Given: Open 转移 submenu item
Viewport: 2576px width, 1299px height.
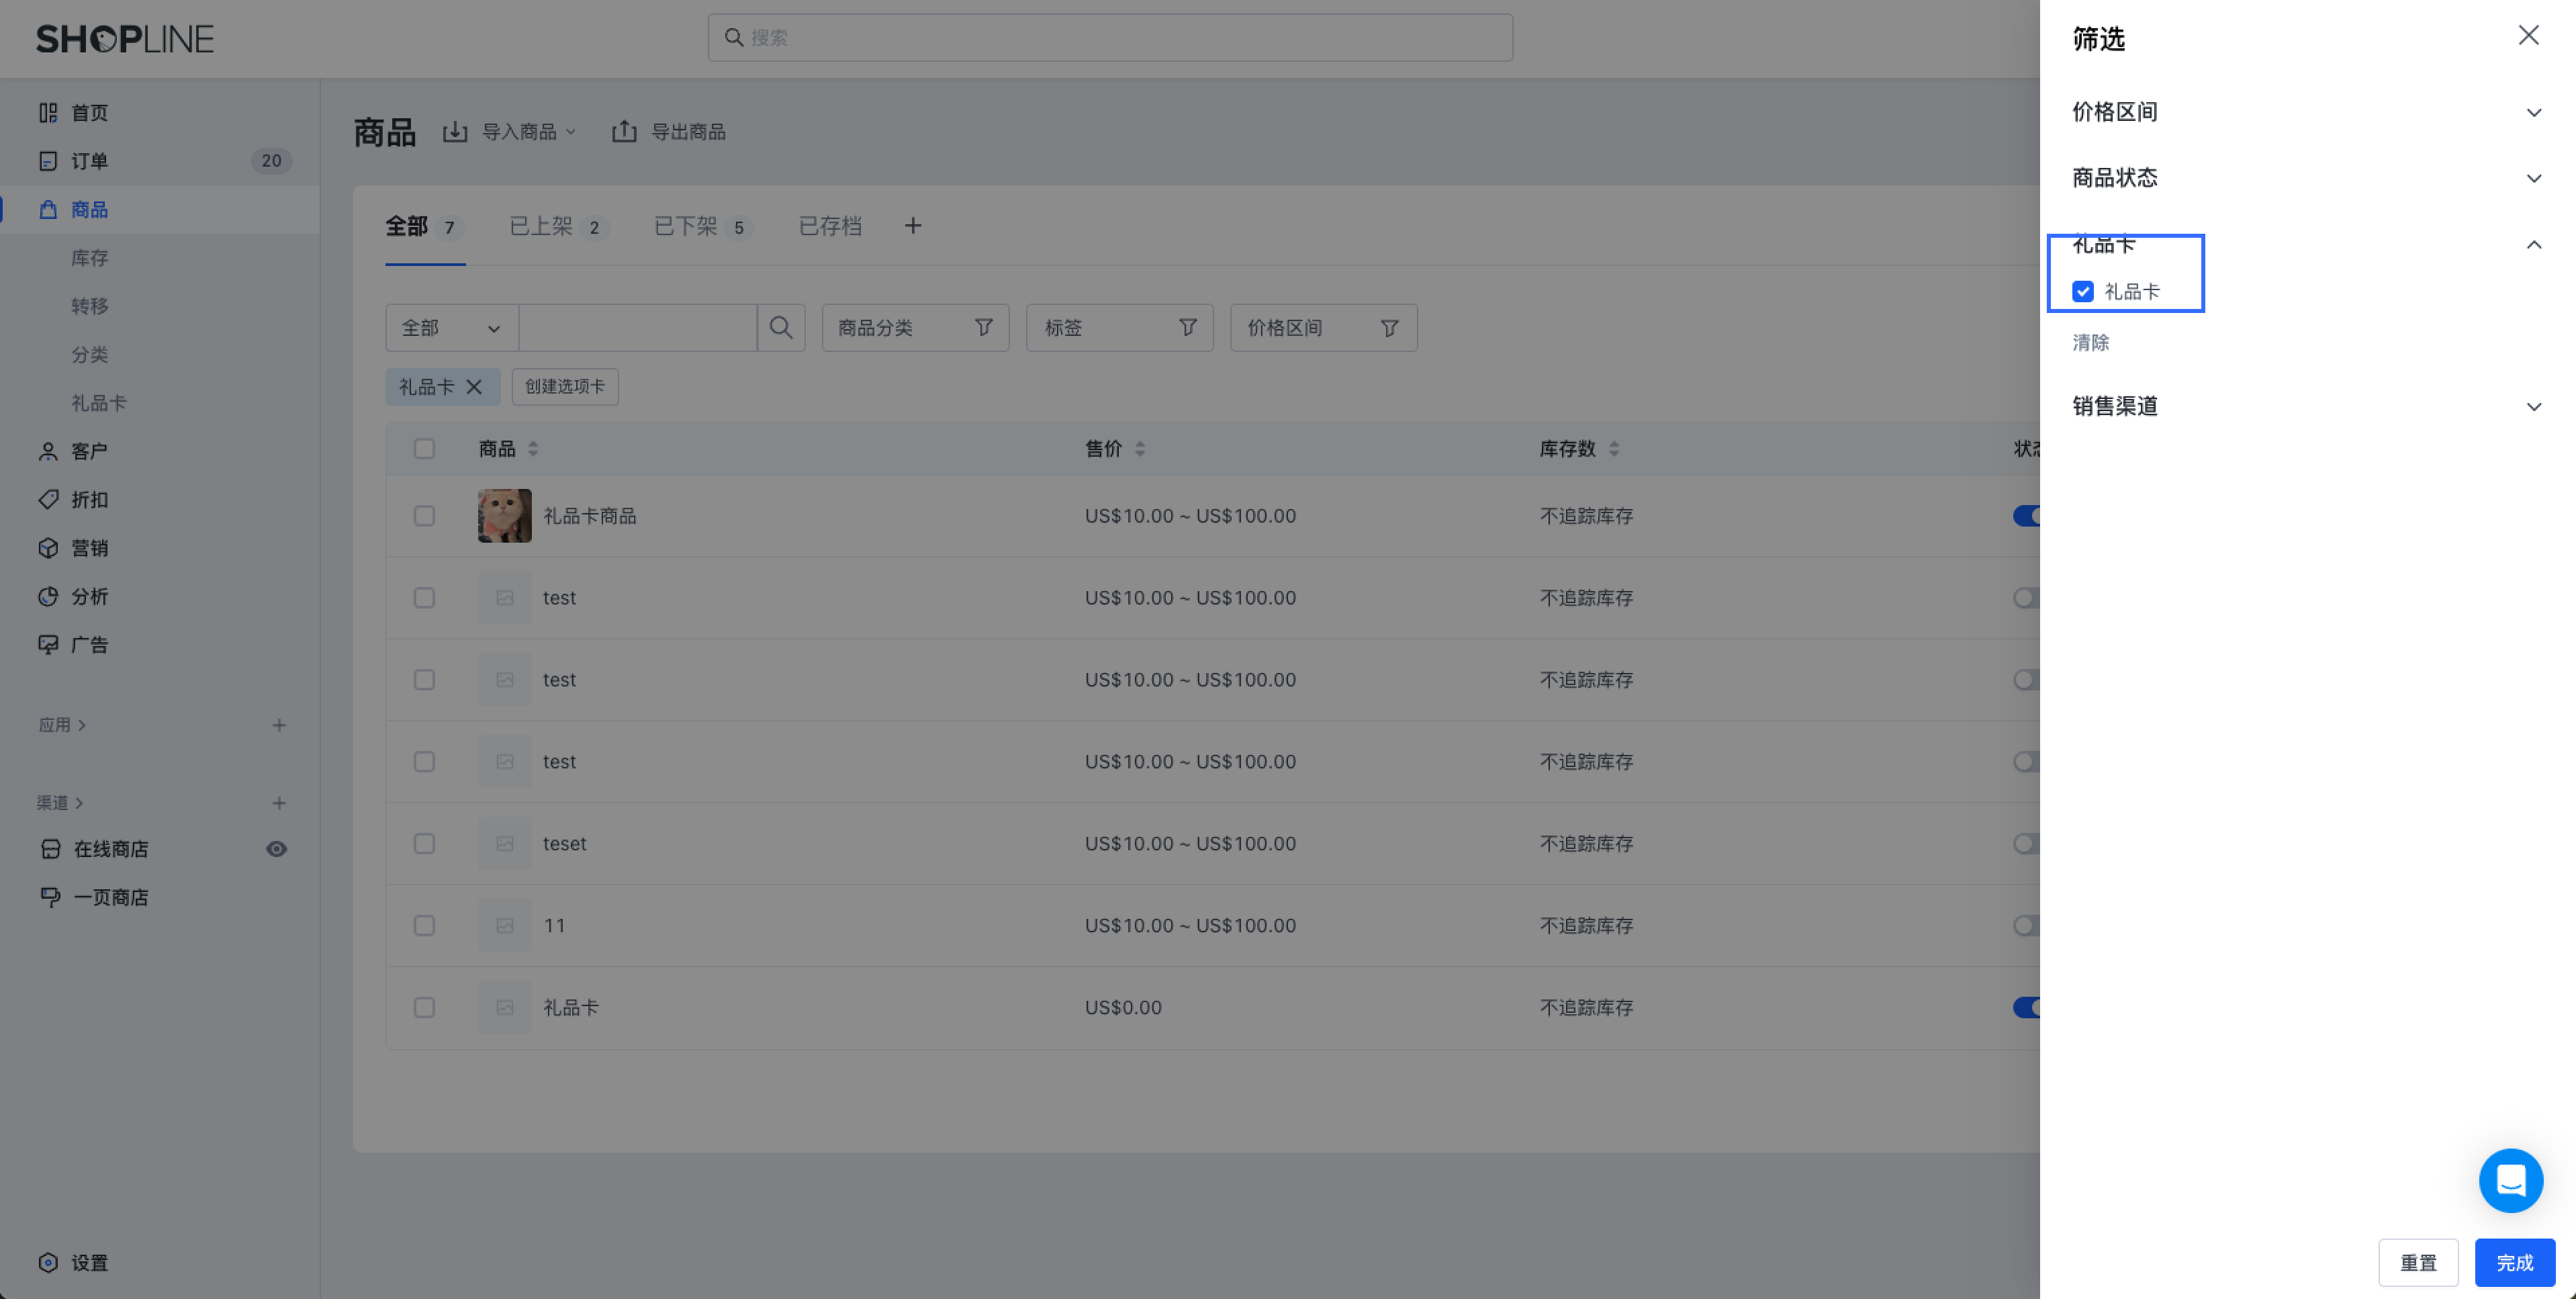Looking at the screenshot, I should [x=89, y=306].
